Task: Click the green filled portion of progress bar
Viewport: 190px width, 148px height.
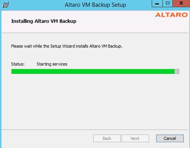Action: click(93, 71)
